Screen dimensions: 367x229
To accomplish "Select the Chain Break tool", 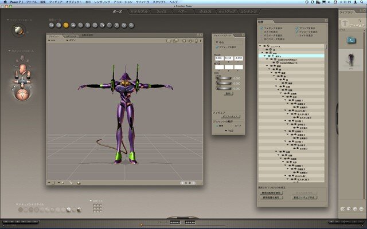I will pyautogui.click(x=95, y=25).
